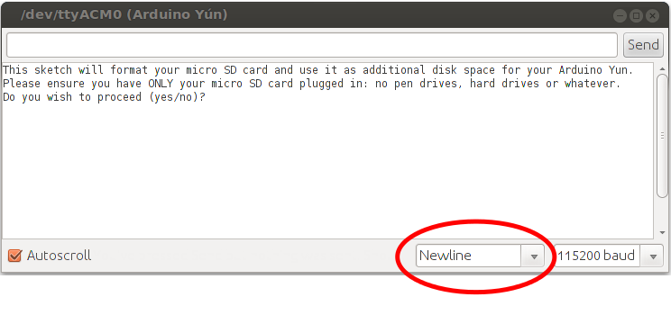Image resolution: width=671 pixels, height=333 pixels.
Task: Click the scrollbar up arrow
Action: point(663,68)
